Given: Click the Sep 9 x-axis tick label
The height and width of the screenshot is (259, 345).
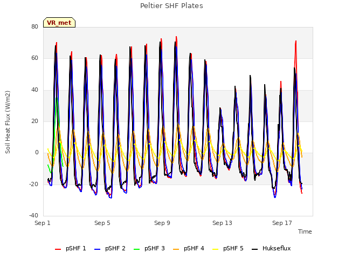Looking at the screenshot, I should [x=162, y=223].
